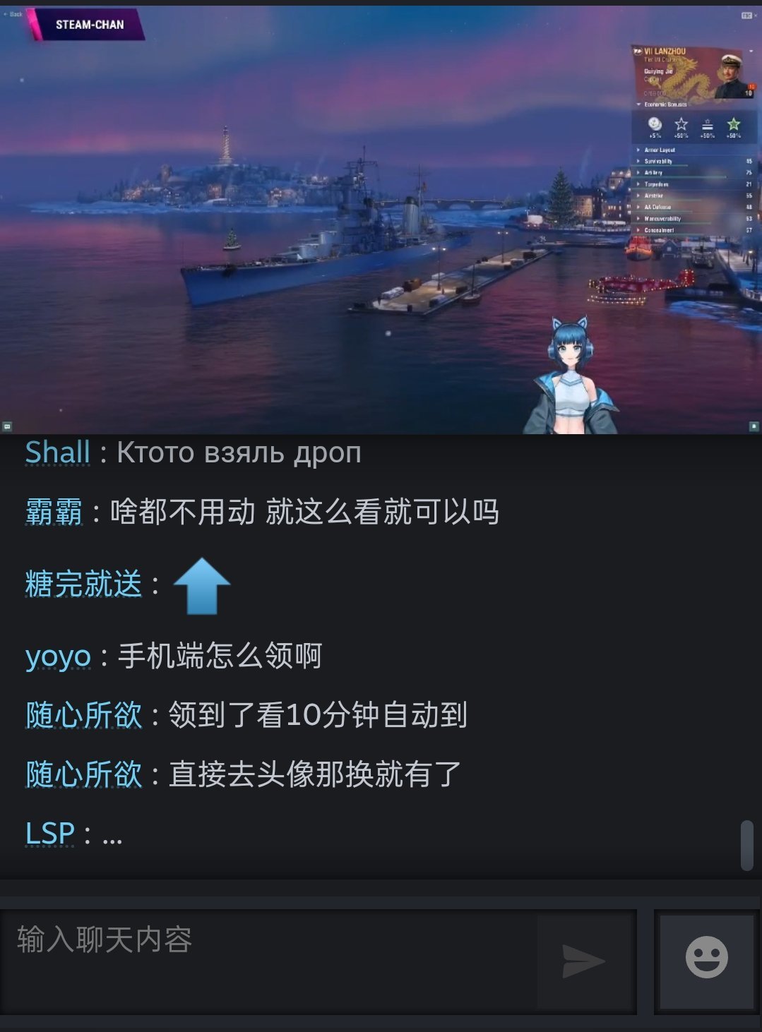Click the commander XP bars bonus icon
Viewport: 762px width, 1032px height.
pyautogui.click(x=707, y=124)
